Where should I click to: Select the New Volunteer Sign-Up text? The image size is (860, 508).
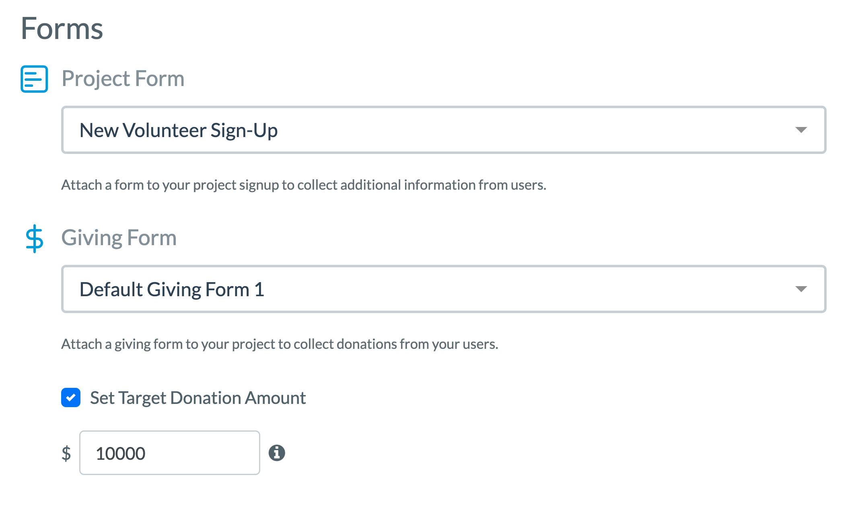click(179, 130)
